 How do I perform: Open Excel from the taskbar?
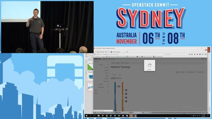(119, 116)
